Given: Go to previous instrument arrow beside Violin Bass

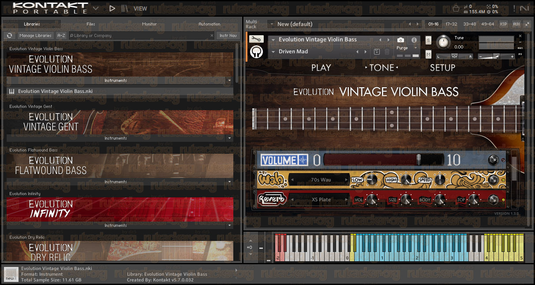Looking at the screenshot, I should [380, 40].
